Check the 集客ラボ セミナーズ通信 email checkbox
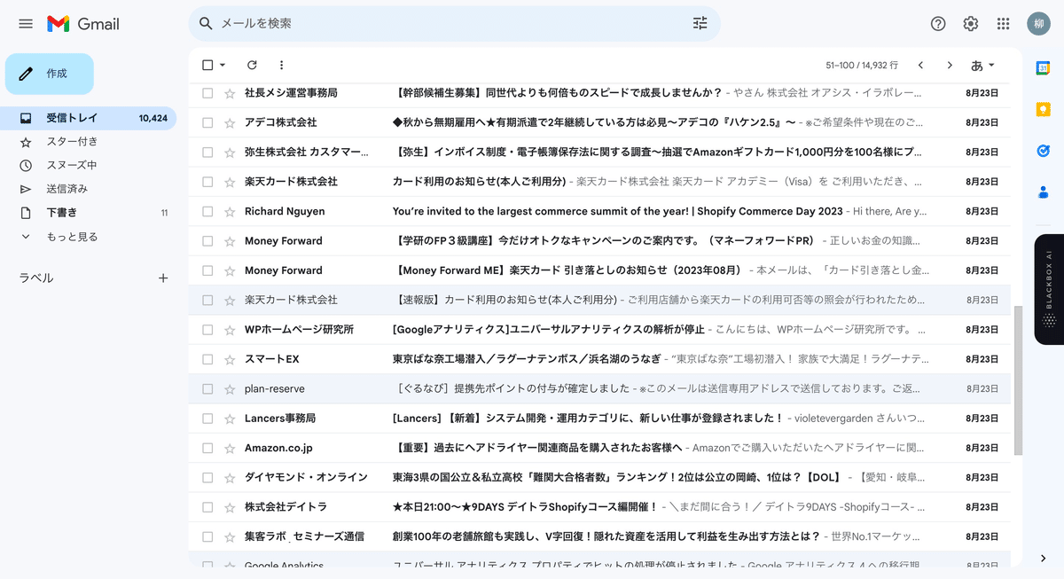Viewport: 1064px width, 579px height. pos(207,536)
